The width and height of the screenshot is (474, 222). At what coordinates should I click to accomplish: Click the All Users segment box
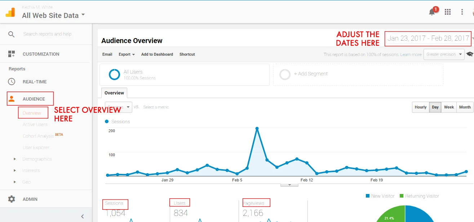(185, 75)
